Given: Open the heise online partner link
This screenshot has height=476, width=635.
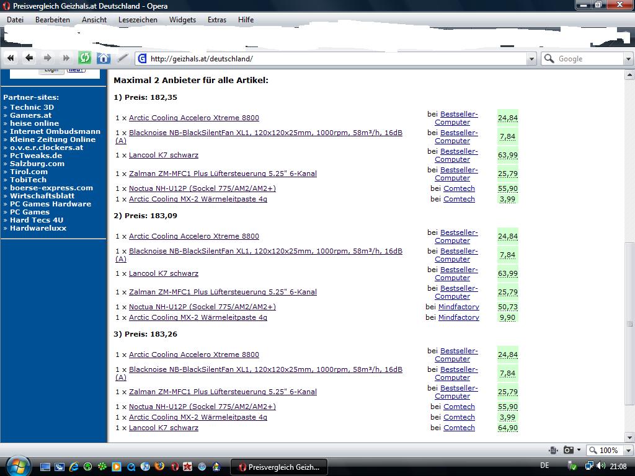Looking at the screenshot, I should 34,123.
